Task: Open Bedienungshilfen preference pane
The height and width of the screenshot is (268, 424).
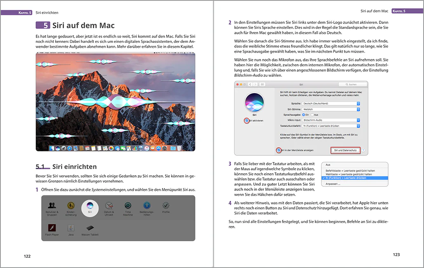Action: point(147,209)
